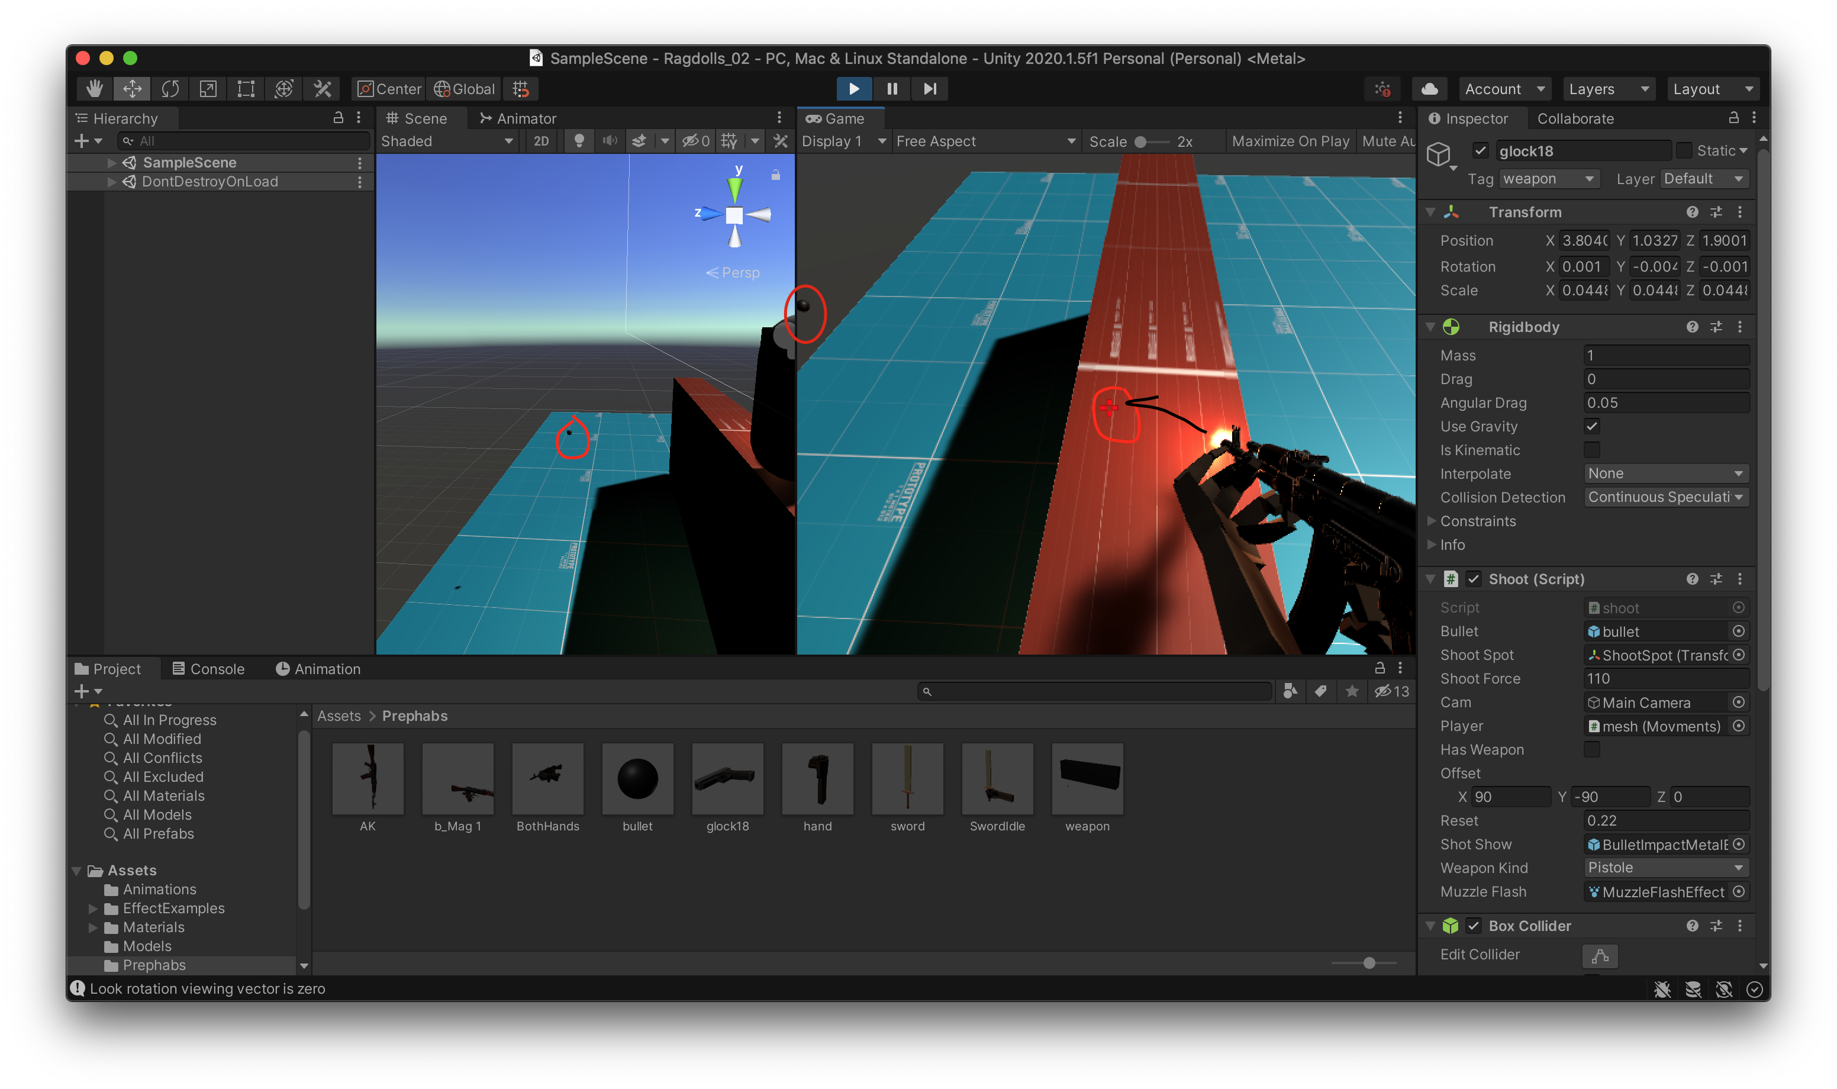The width and height of the screenshot is (1837, 1089).
Task: Open custom editor tools icon
Action: 322,89
